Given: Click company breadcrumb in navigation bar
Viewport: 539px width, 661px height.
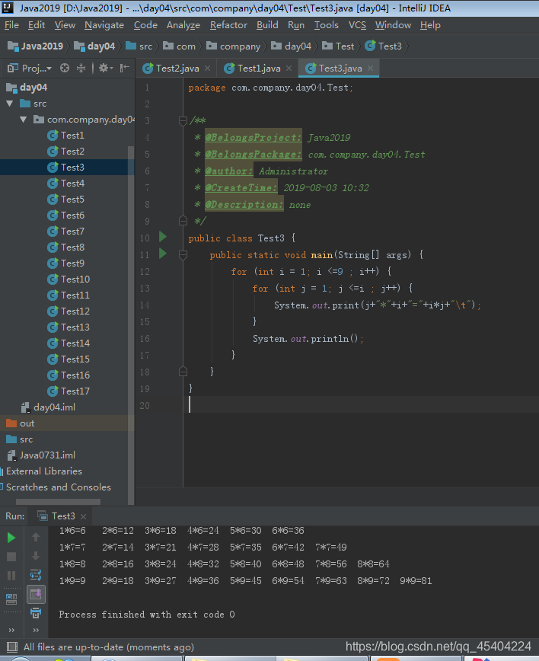Looking at the screenshot, I should (234, 46).
